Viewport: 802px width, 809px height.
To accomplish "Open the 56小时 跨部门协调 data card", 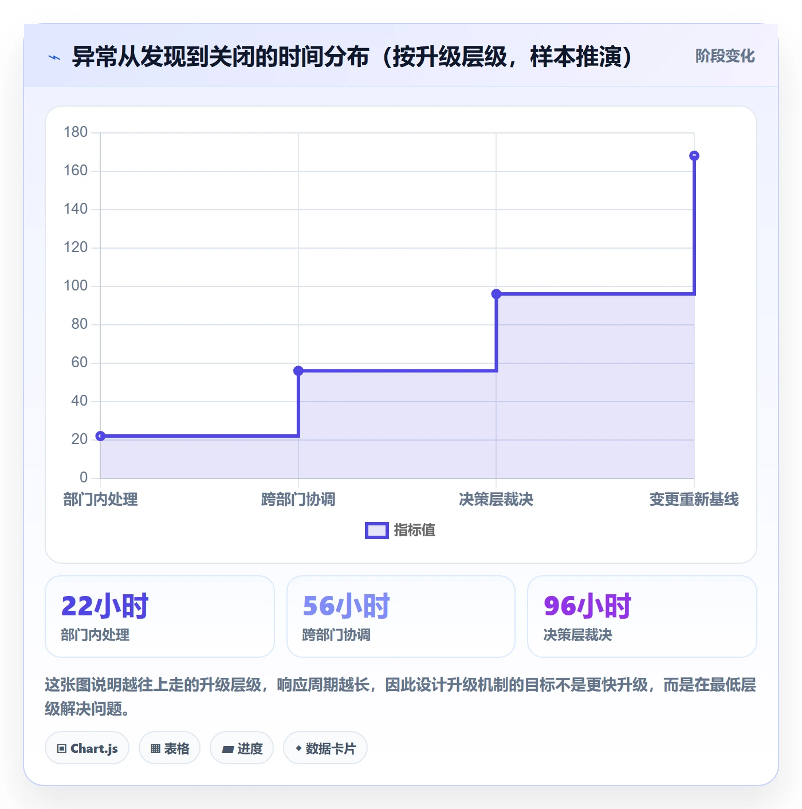I will pos(401,616).
